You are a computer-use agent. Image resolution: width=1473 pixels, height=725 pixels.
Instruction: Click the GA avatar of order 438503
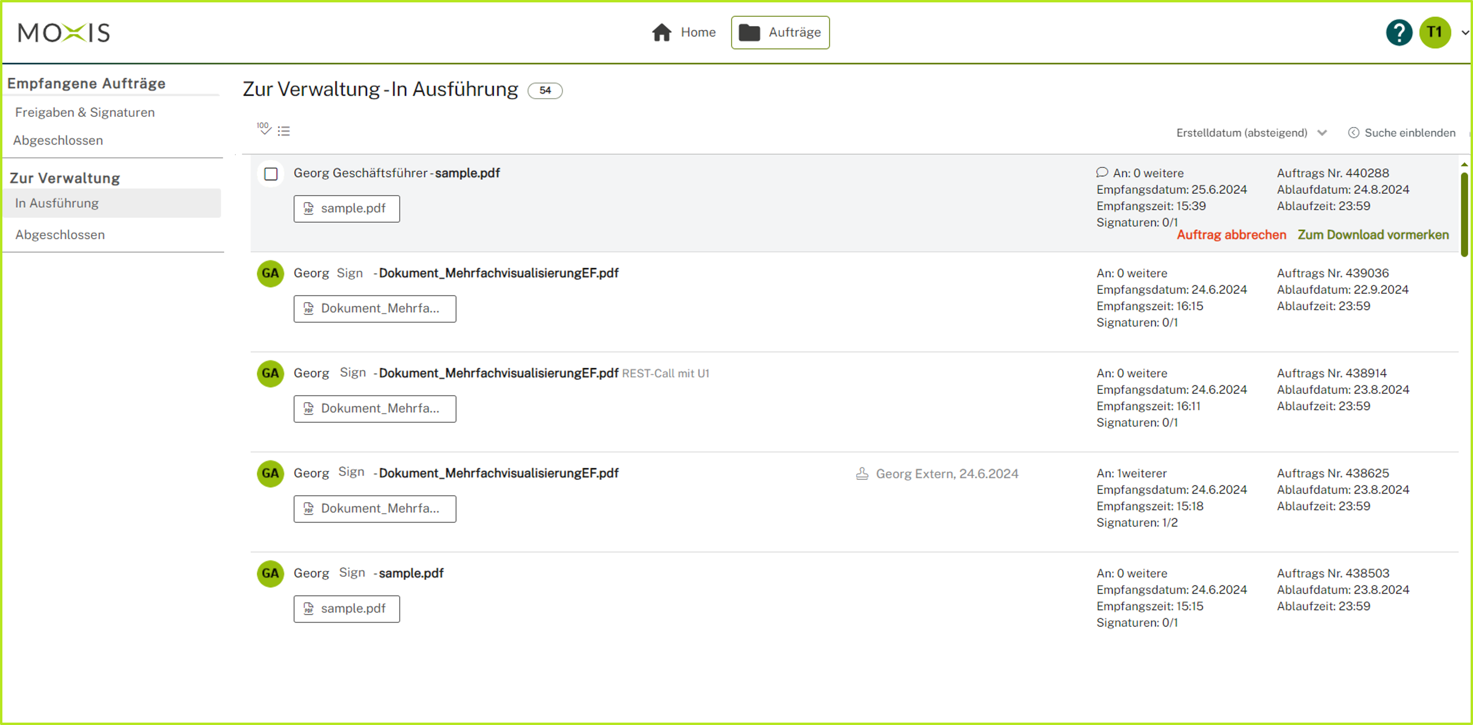pos(270,574)
